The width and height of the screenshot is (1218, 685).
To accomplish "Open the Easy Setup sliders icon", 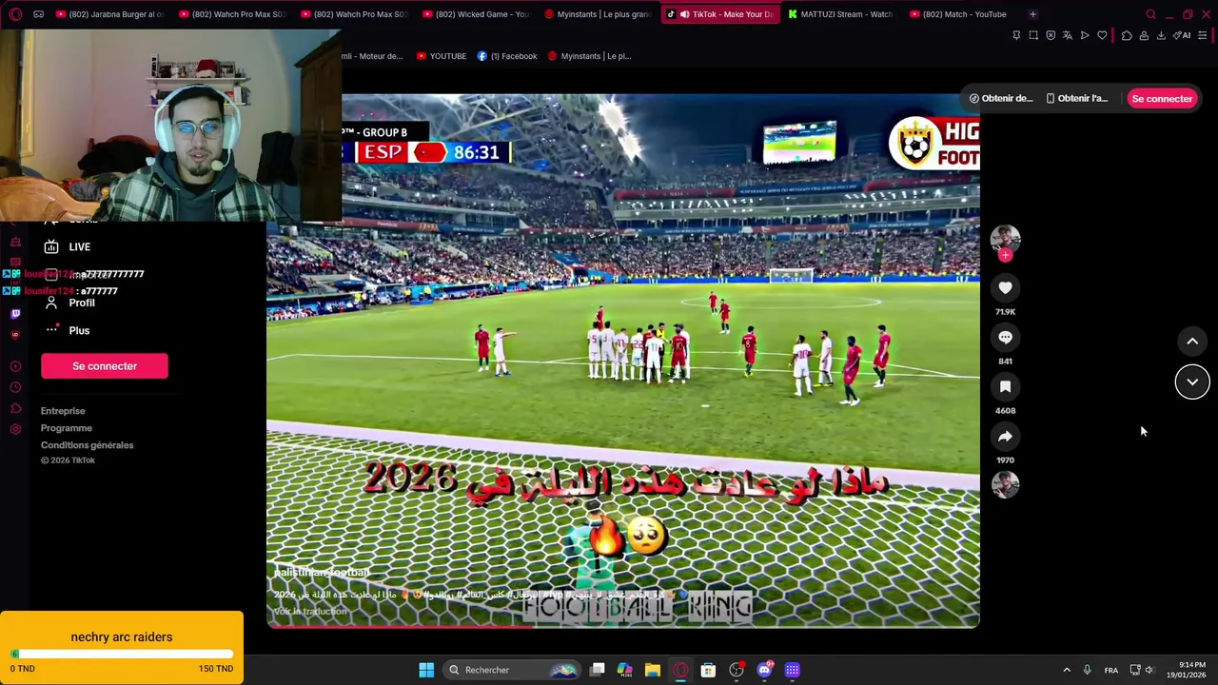I will (1202, 36).
